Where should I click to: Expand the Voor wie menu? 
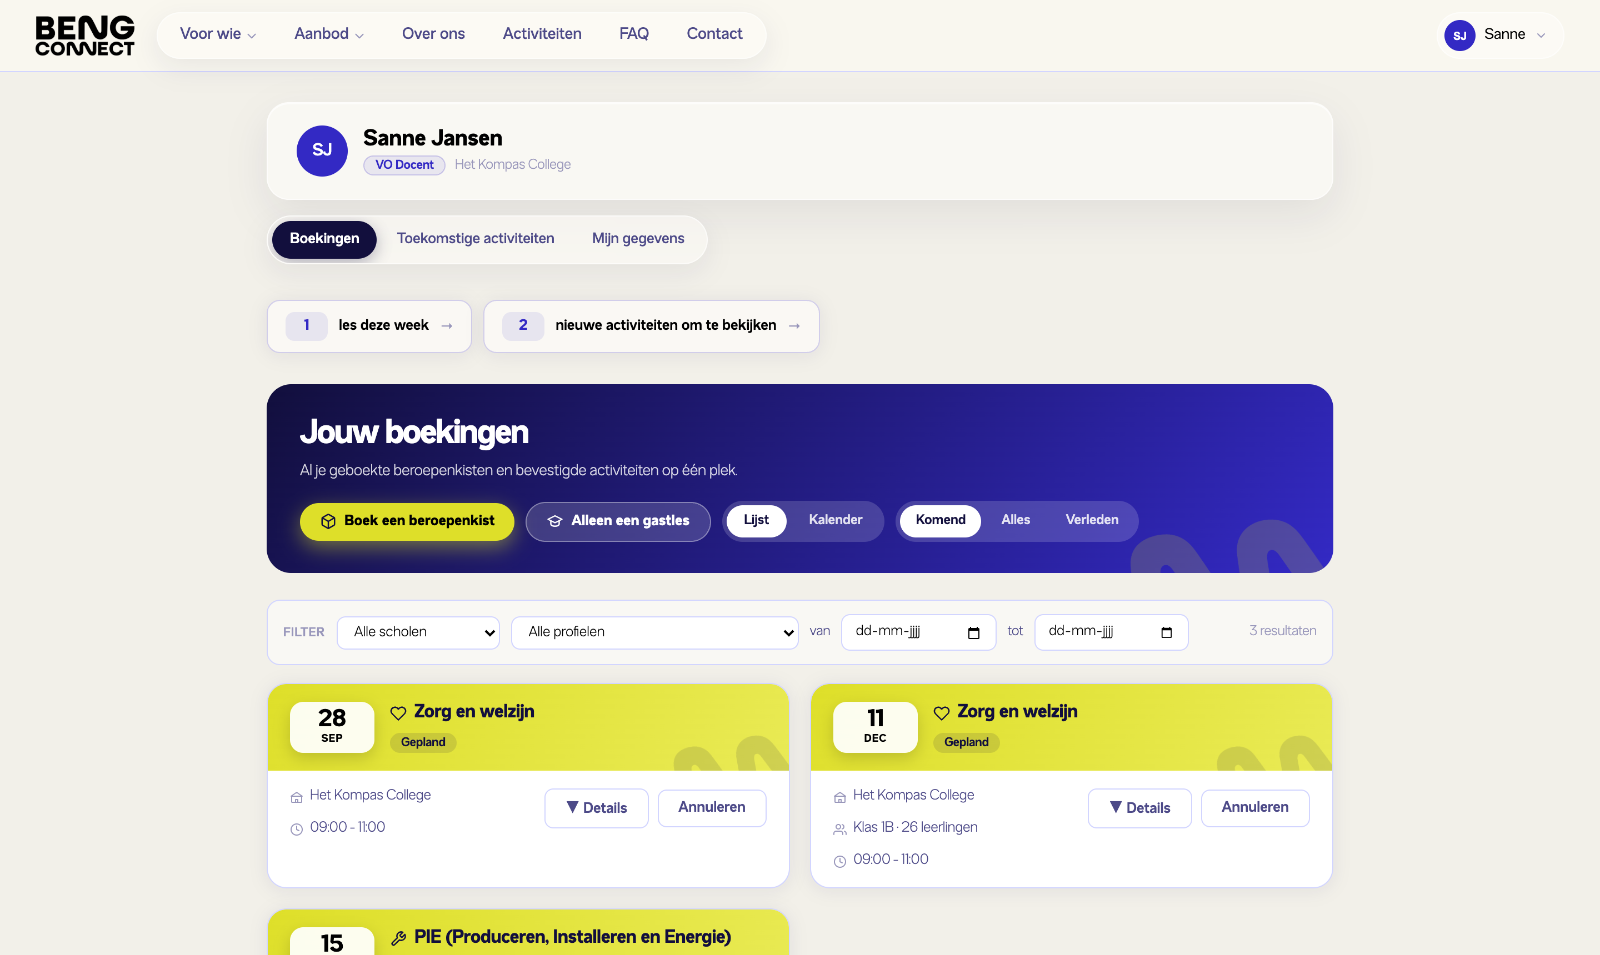(x=218, y=34)
